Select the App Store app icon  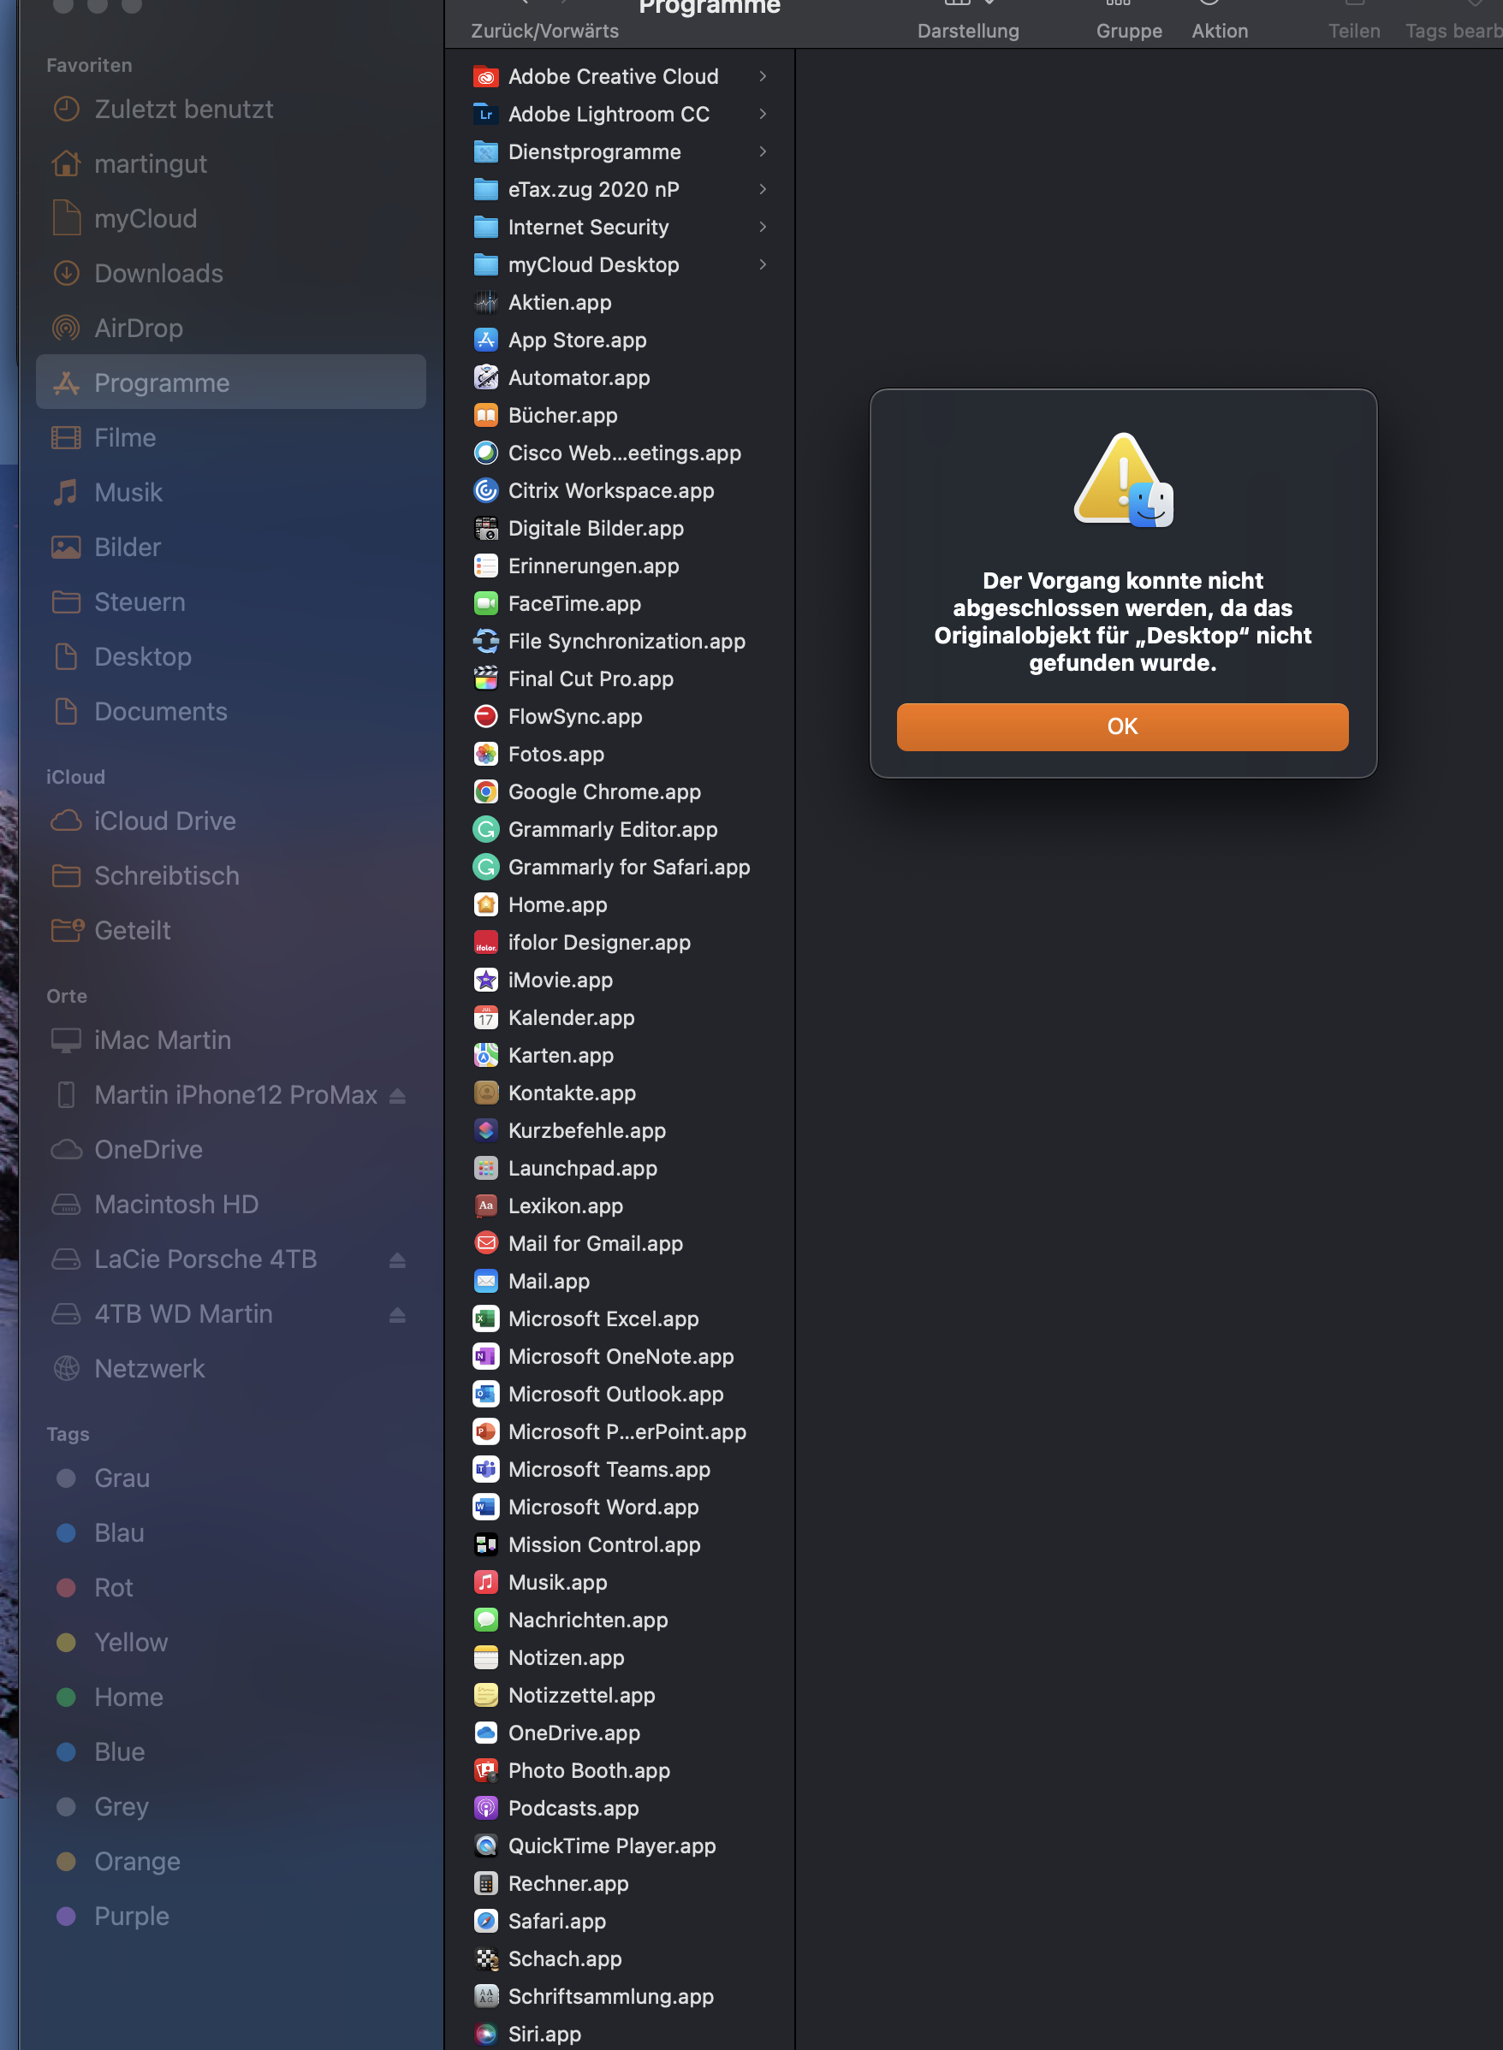[x=486, y=341]
